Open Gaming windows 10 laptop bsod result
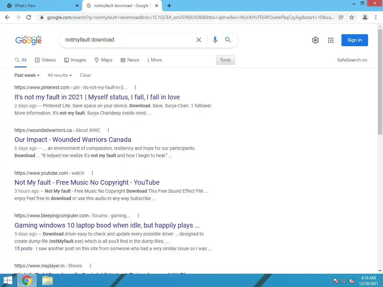This screenshot has height=287, width=383. 107,225
